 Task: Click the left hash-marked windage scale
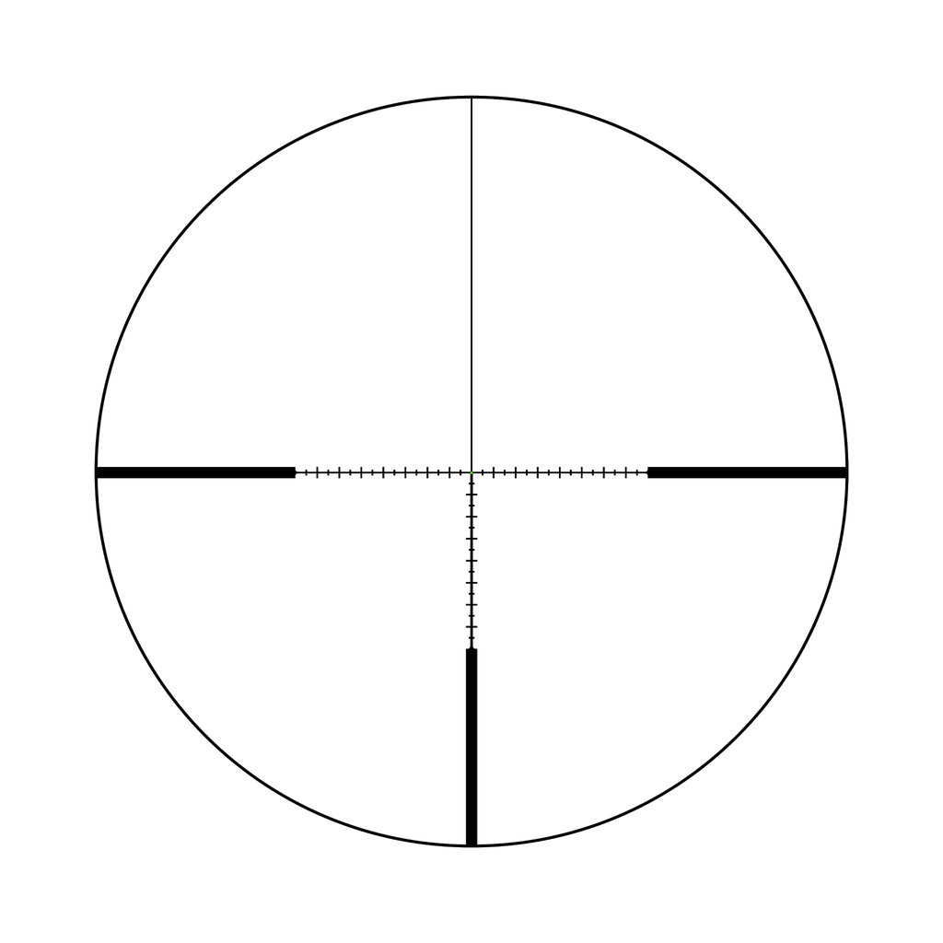(382, 472)
